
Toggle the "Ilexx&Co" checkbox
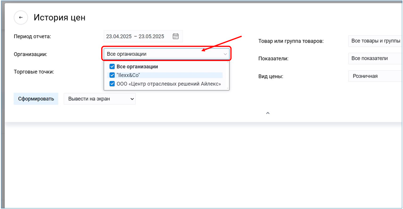(112, 75)
